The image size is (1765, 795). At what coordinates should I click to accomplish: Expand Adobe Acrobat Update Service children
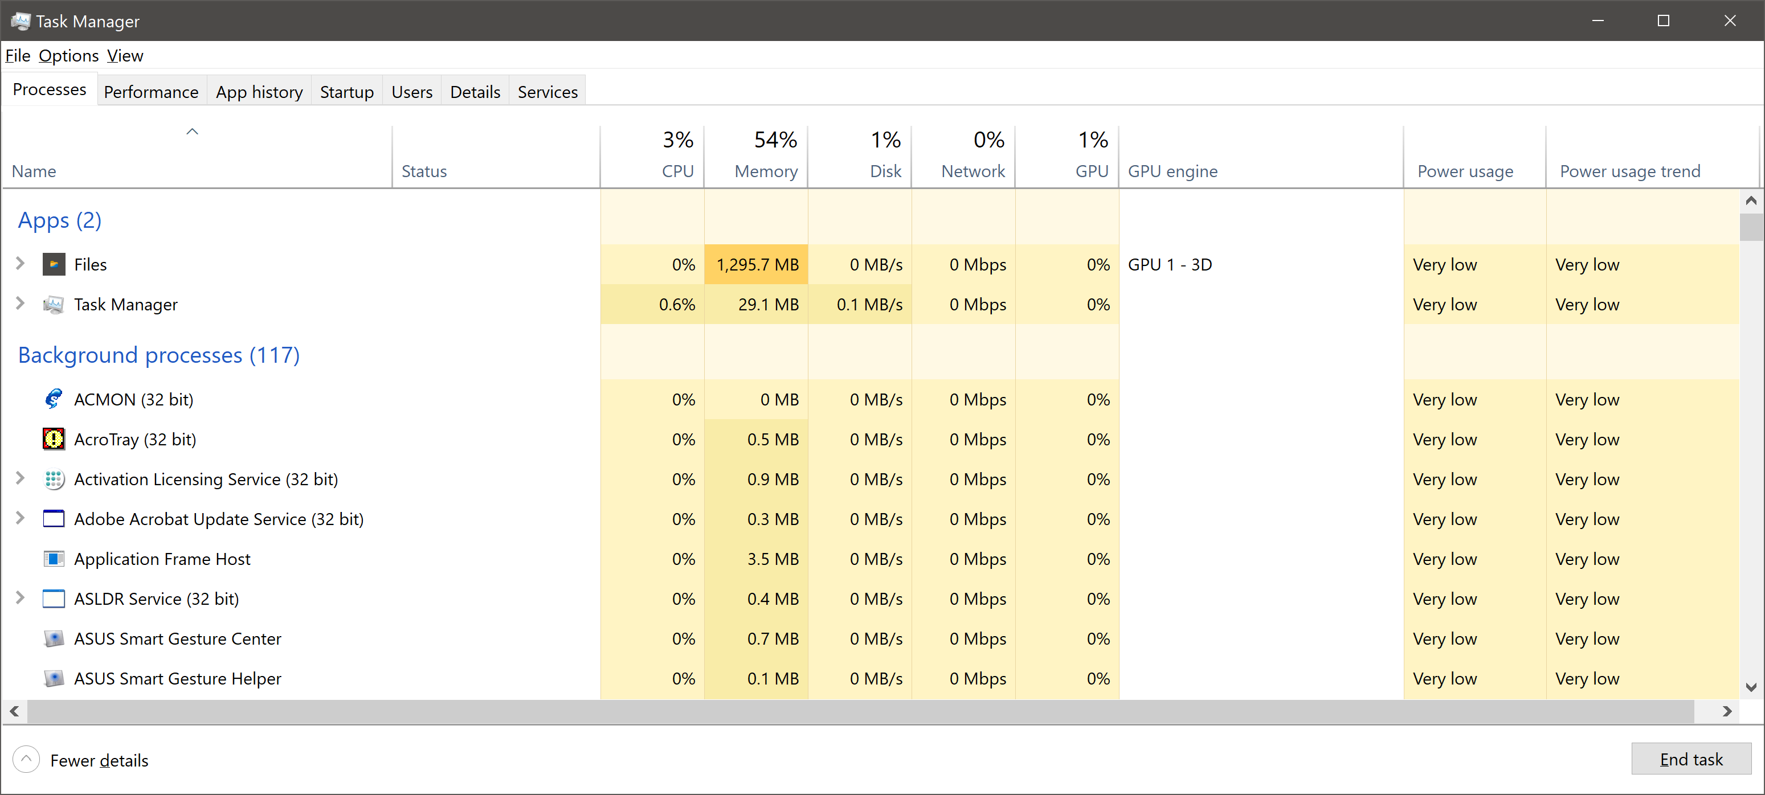tap(19, 519)
